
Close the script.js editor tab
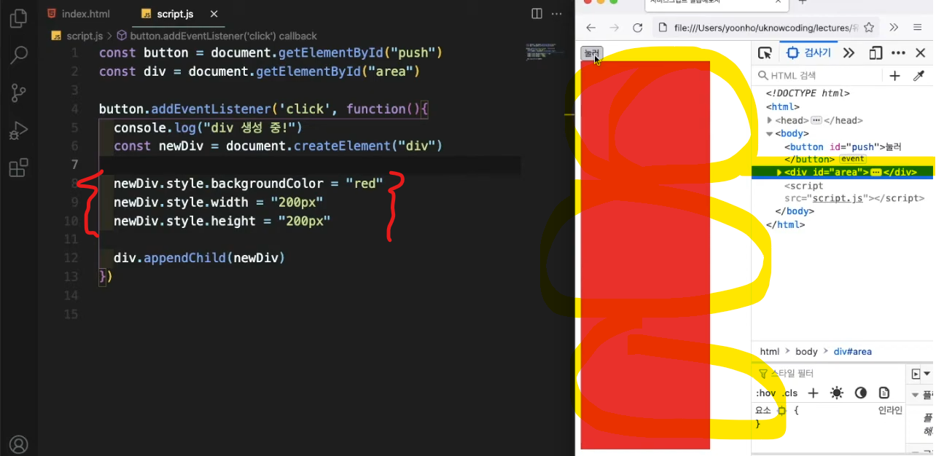click(214, 14)
